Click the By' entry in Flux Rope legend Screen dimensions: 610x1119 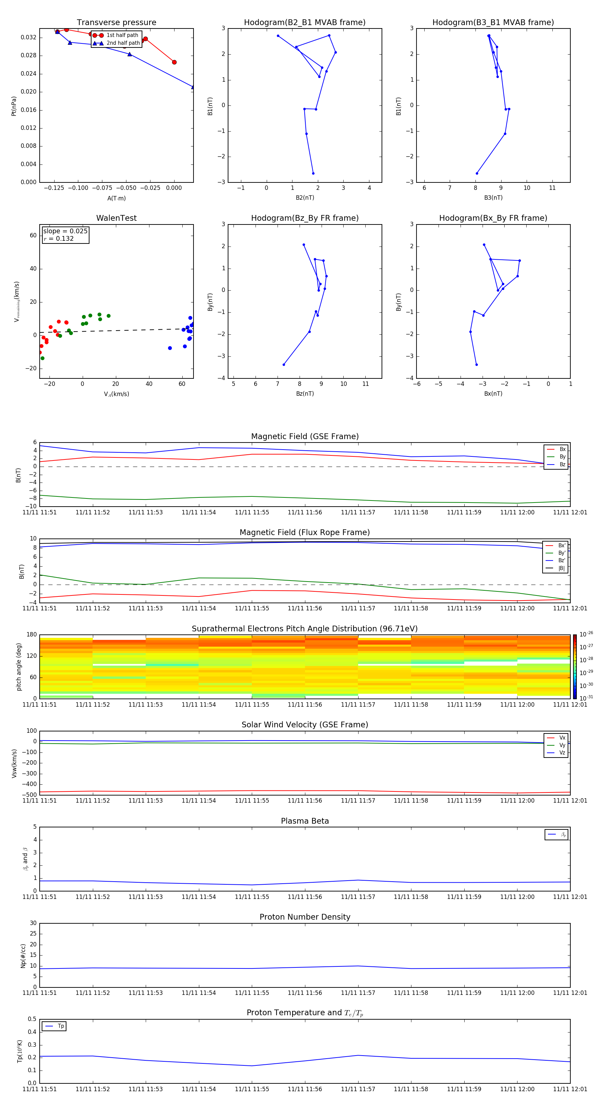point(556,553)
